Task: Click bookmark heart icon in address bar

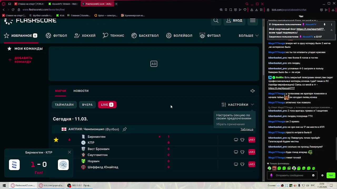Action: click(245, 10)
